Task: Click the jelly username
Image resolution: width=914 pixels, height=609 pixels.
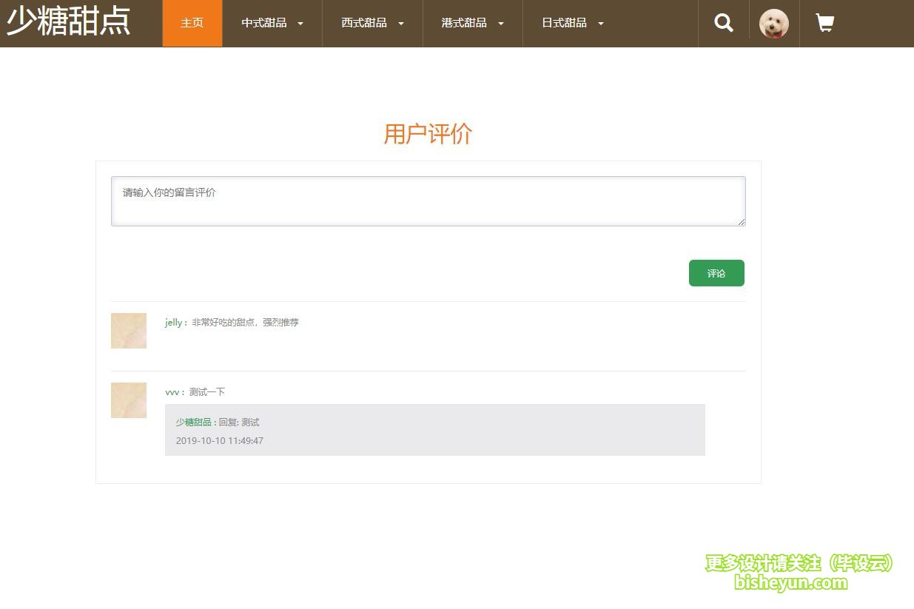Action: 173,323
